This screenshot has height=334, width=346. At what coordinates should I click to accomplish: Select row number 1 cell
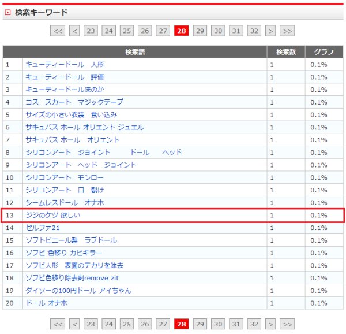pyautogui.click(x=13, y=65)
